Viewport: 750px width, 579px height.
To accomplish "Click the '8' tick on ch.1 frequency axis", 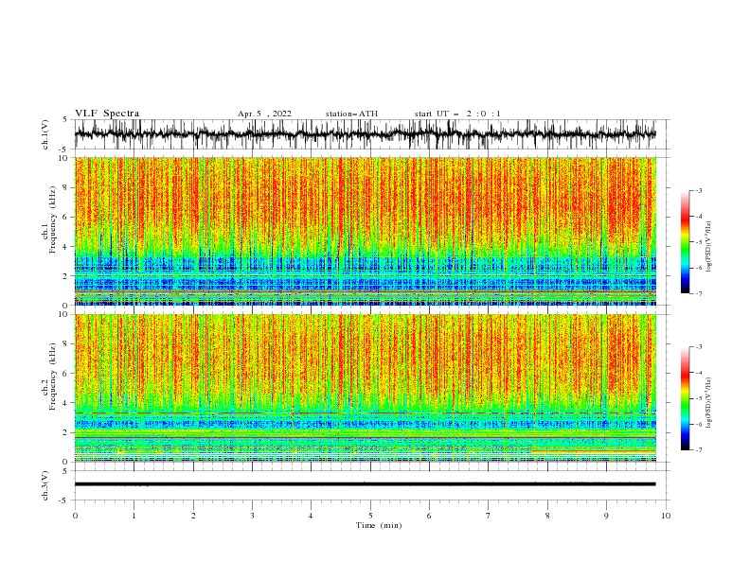I will (65, 187).
